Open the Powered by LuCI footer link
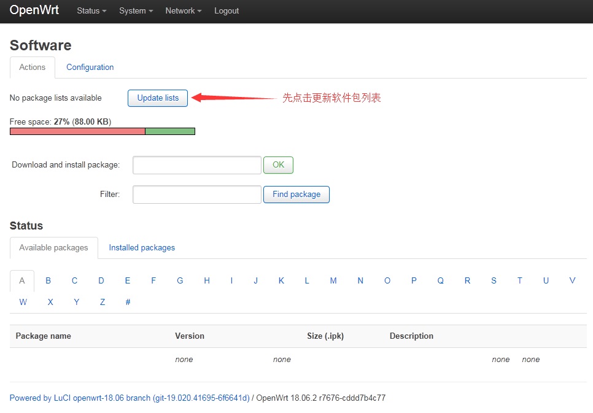The width and height of the screenshot is (593, 413). point(130,398)
